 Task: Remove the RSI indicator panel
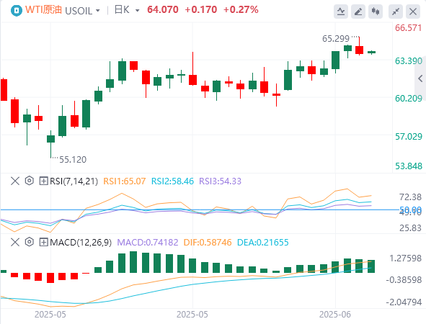pyautogui.click(x=15, y=181)
